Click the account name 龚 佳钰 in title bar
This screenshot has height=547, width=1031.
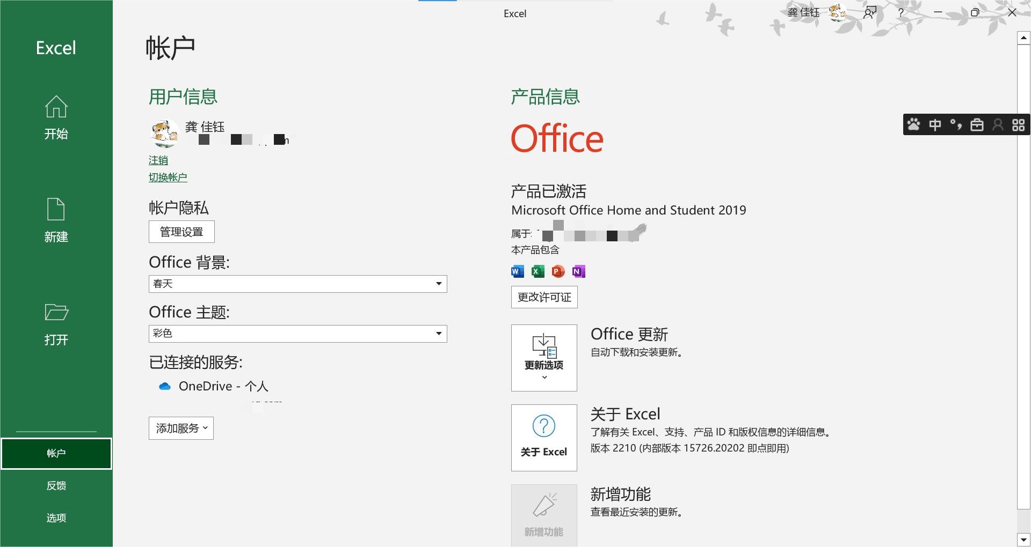pyautogui.click(x=803, y=12)
